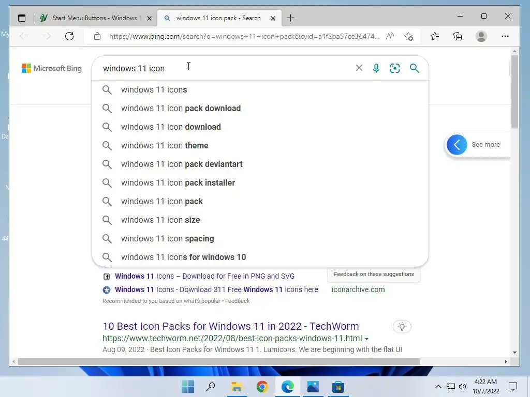Viewport: 530px width, 397px height.
Task: Click scroll down arrow on vertical scrollbar
Action: point(514,353)
